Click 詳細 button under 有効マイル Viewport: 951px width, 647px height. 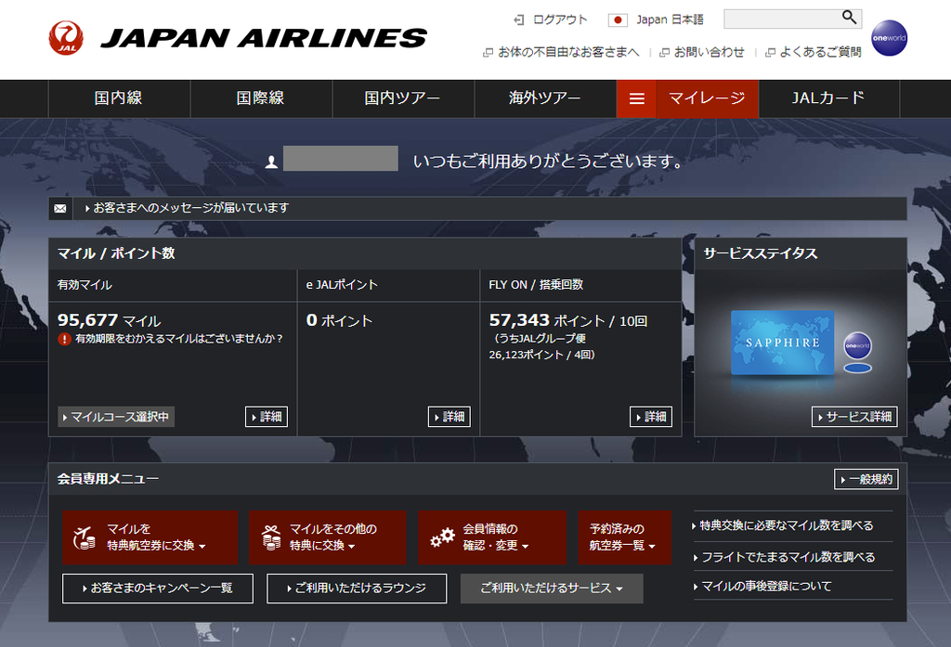[267, 417]
